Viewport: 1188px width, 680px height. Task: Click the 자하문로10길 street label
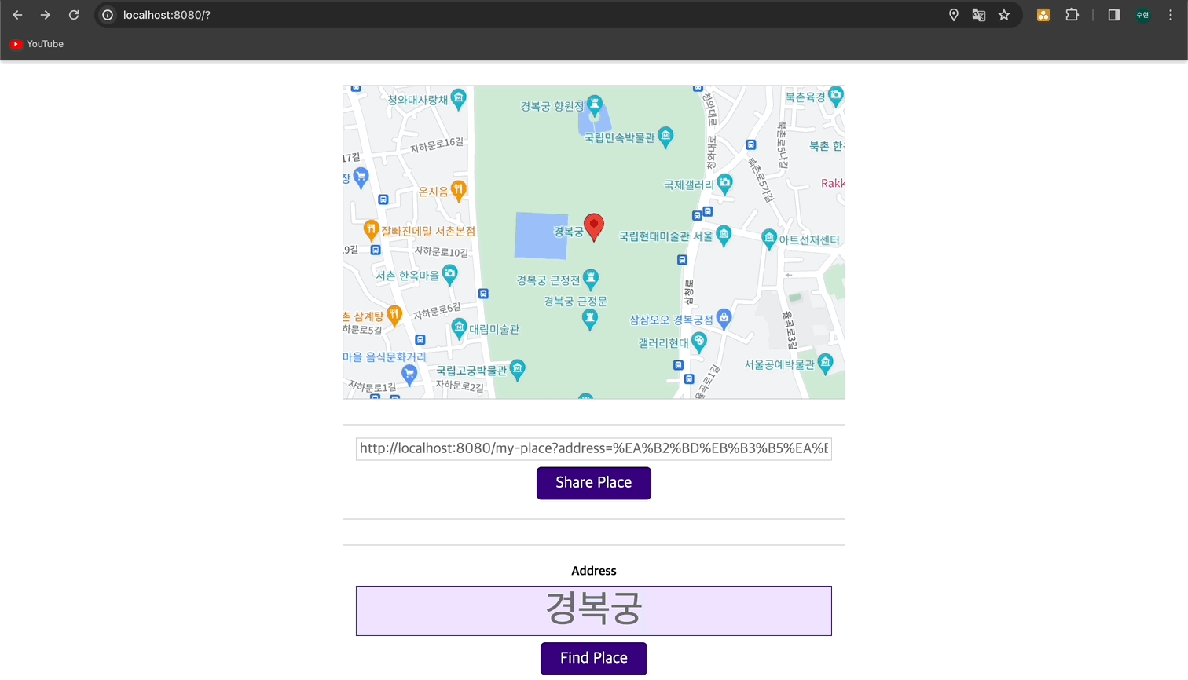point(442,251)
